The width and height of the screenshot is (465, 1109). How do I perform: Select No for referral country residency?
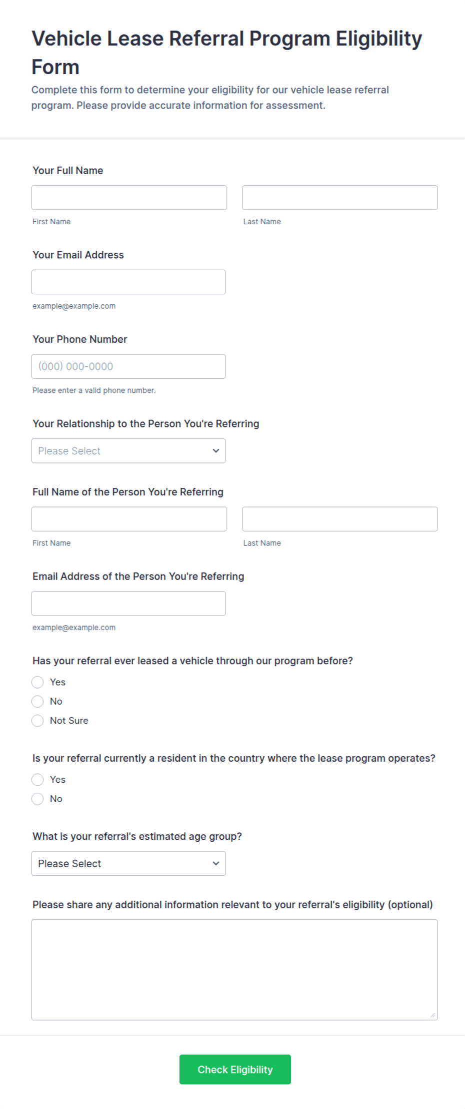coord(37,799)
